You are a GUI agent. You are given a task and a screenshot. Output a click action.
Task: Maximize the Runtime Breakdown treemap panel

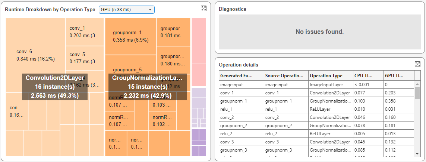pyautogui.click(x=203, y=9)
